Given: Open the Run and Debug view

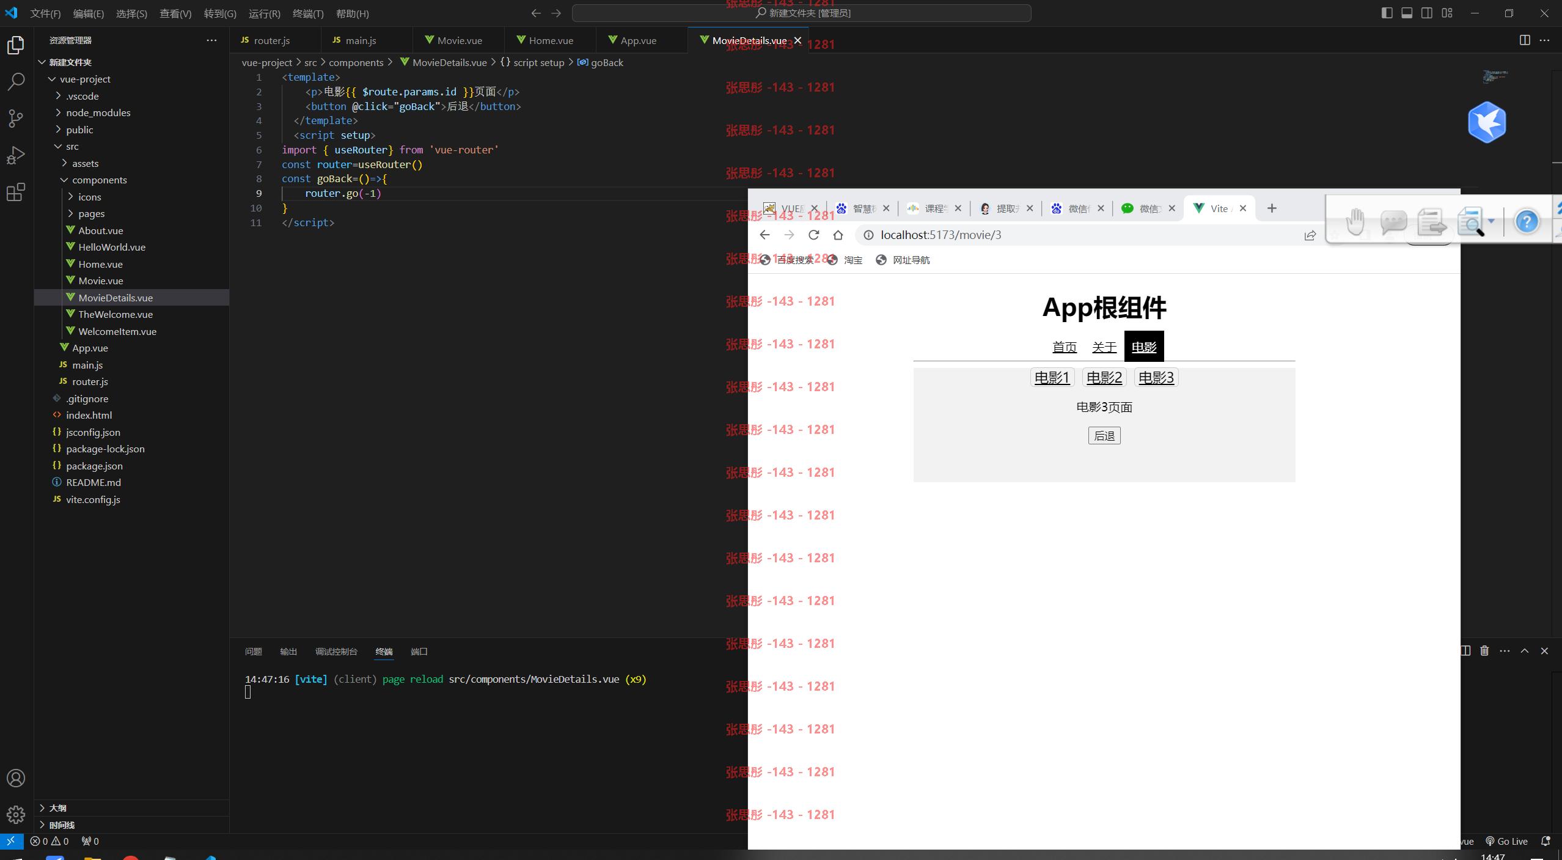Looking at the screenshot, I should coord(16,155).
